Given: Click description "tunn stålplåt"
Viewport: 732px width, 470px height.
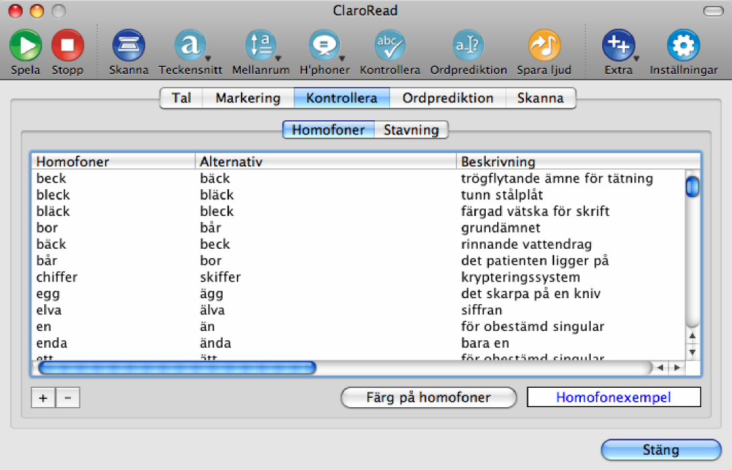Looking at the screenshot, I should tap(502, 195).
